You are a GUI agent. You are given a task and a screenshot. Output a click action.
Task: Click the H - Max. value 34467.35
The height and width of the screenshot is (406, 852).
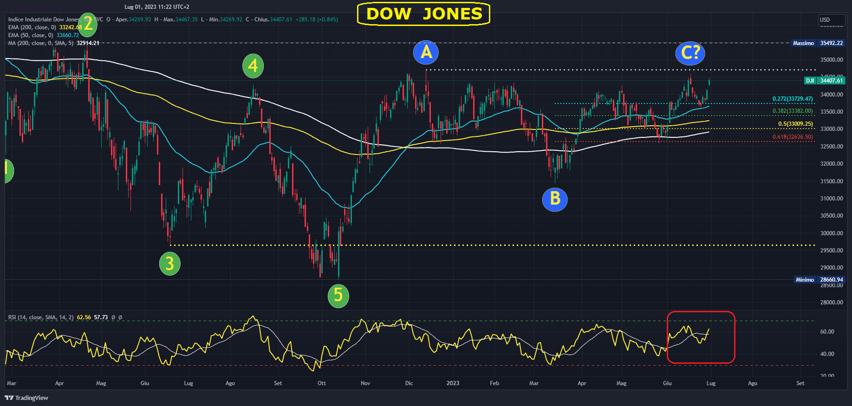coord(186,19)
